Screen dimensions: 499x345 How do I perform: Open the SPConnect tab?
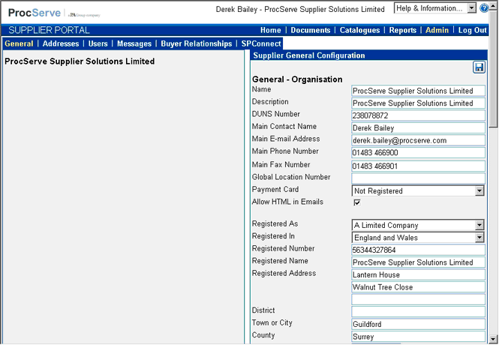[261, 43]
